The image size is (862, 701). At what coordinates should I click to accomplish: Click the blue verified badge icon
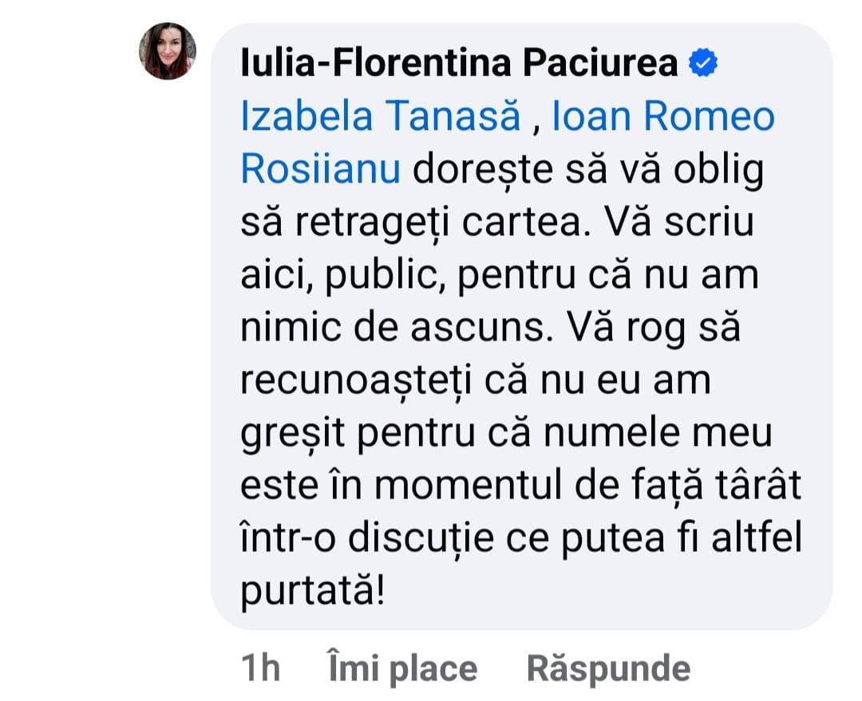(703, 64)
